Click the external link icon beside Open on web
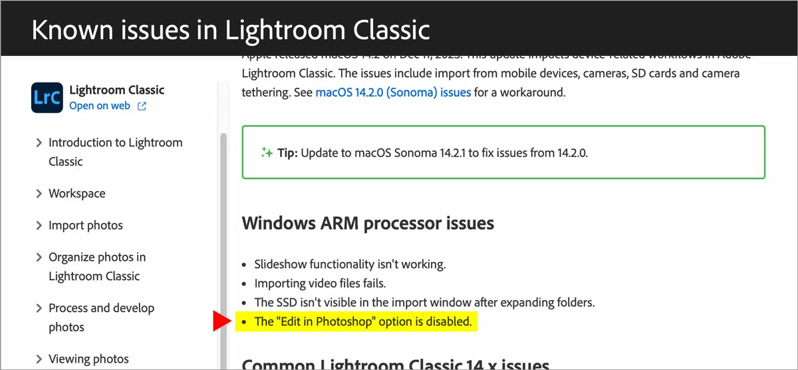The height and width of the screenshot is (370, 798). 142,106
